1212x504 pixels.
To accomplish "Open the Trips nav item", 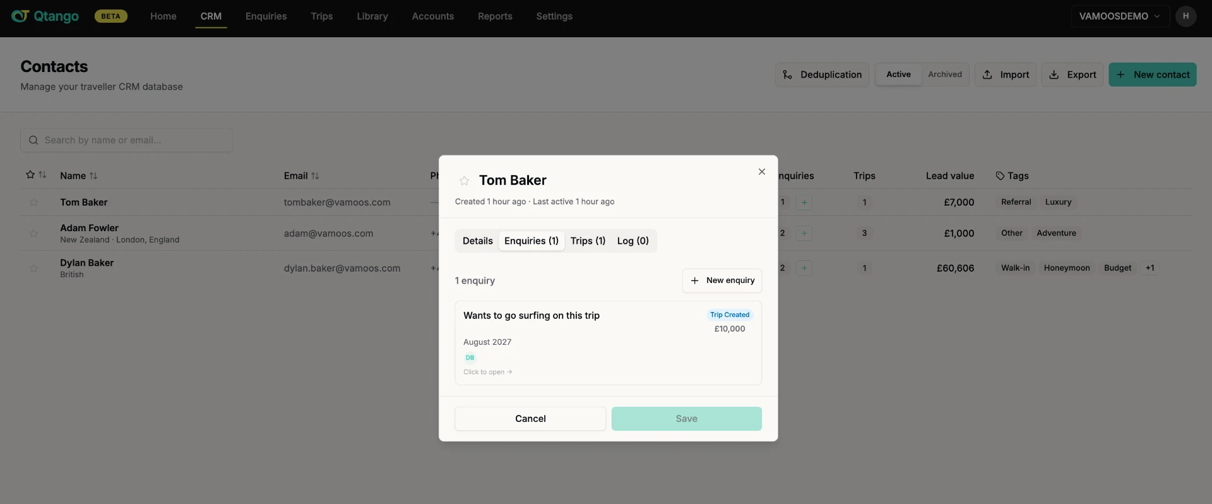I will [322, 16].
